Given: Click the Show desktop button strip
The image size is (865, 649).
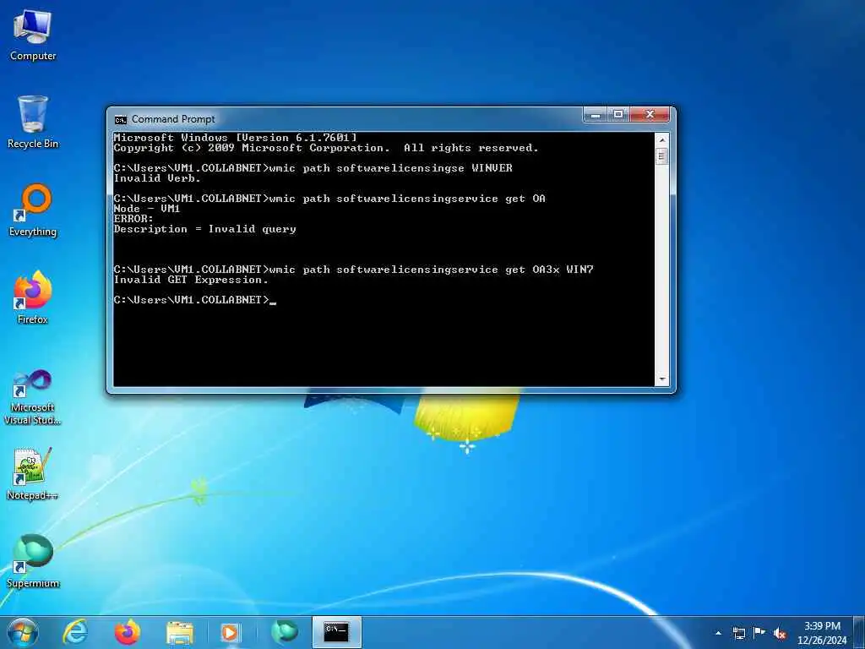Looking at the screenshot, I should 860,632.
